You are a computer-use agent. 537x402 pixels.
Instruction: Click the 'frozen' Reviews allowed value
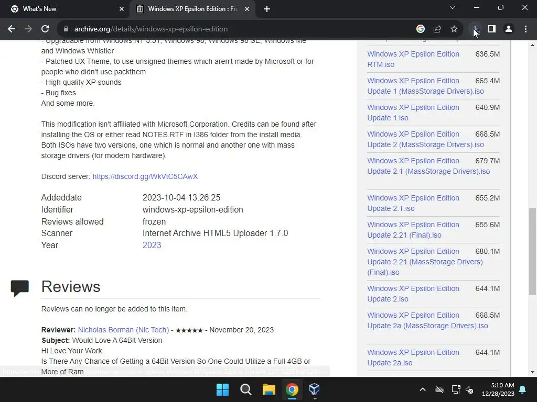click(x=154, y=221)
